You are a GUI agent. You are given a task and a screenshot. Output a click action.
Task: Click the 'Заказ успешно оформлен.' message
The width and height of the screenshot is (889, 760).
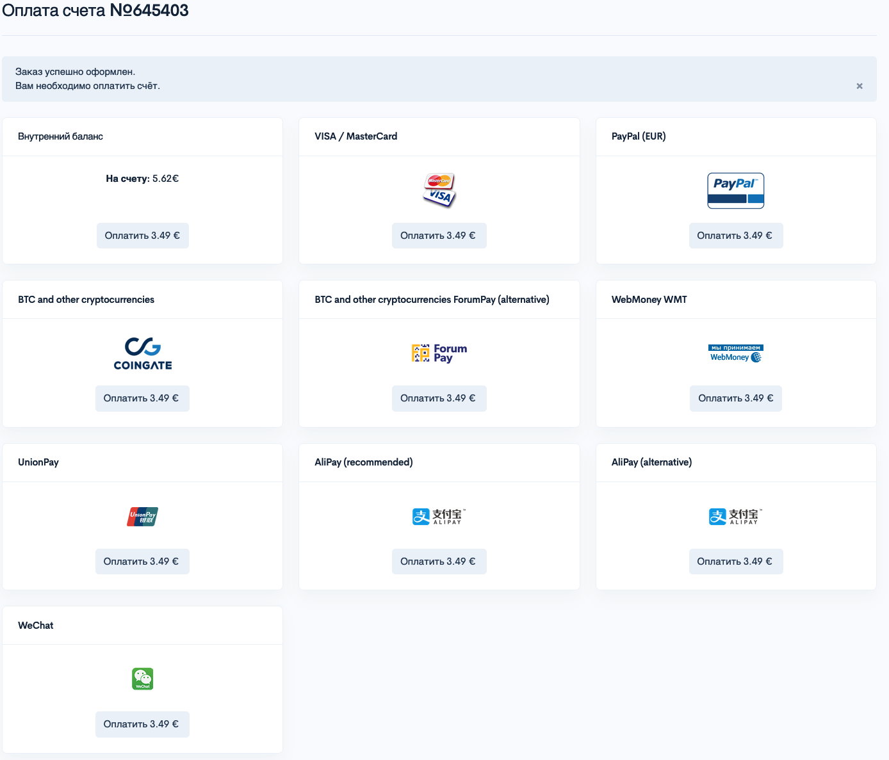pyautogui.click(x=75, y=72)
